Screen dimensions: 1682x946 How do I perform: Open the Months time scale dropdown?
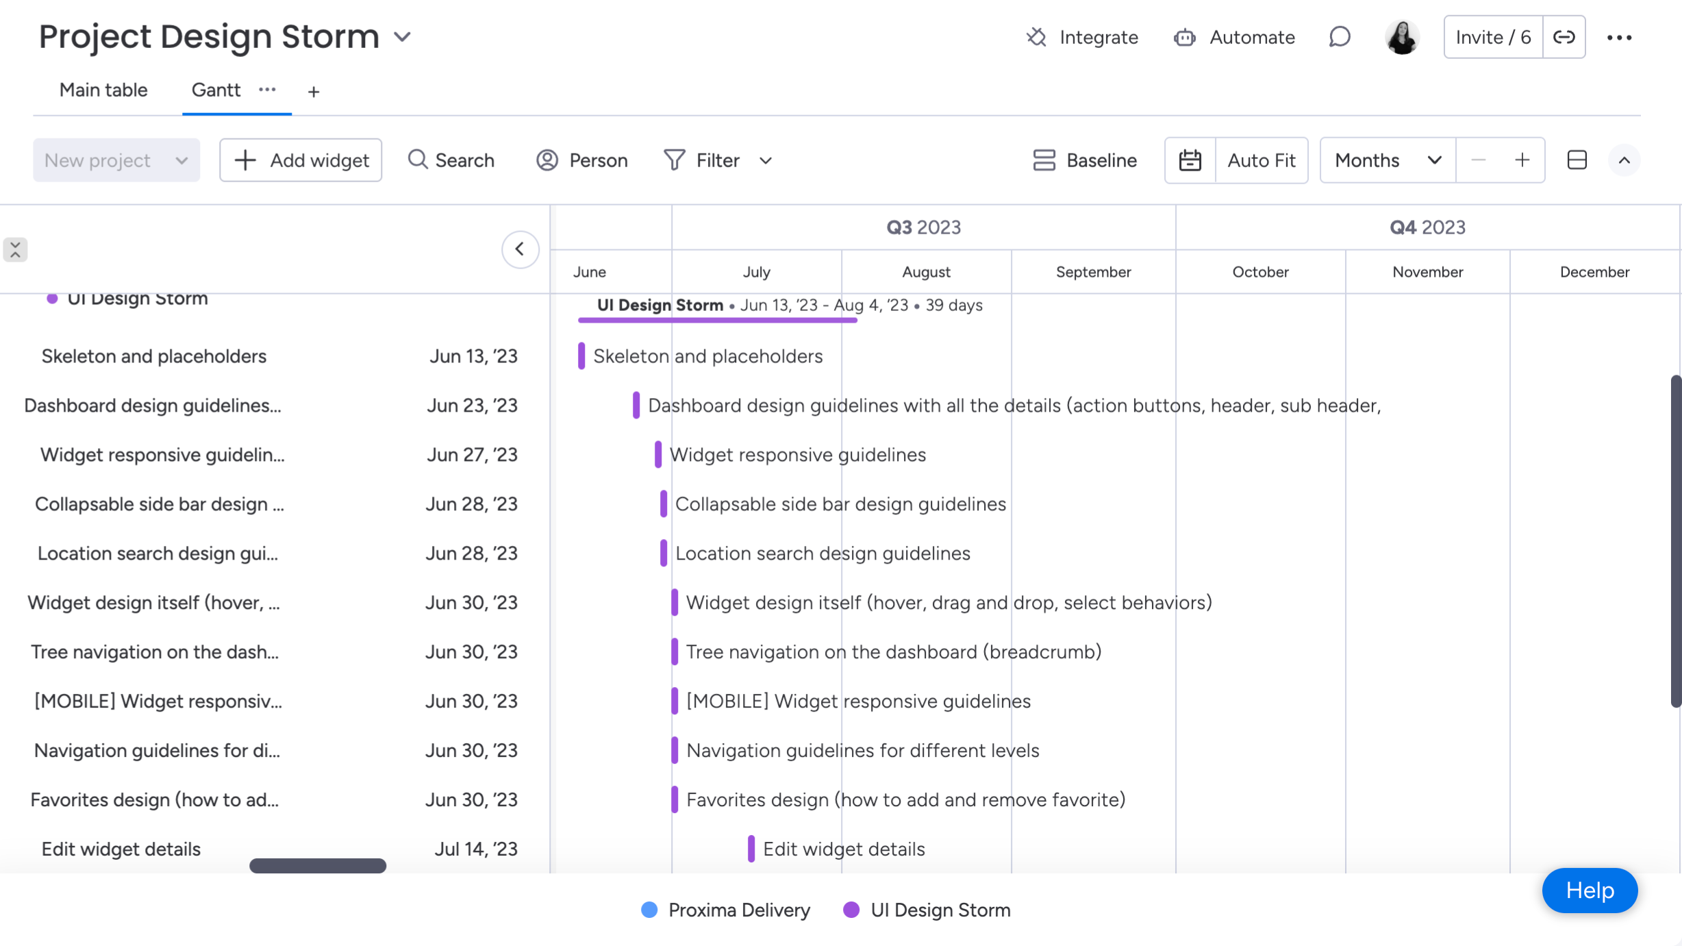1388,160
